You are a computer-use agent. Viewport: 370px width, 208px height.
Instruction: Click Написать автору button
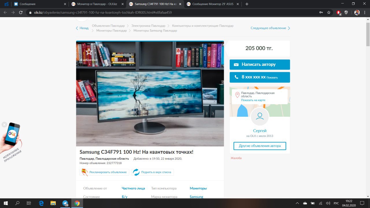pos(260,64)
